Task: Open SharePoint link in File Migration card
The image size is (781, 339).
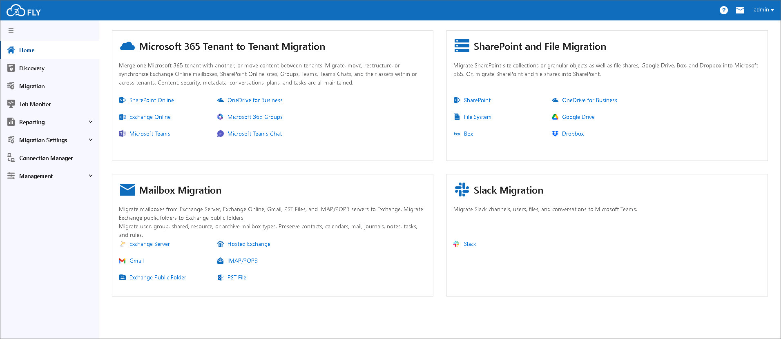Action: 477,100
